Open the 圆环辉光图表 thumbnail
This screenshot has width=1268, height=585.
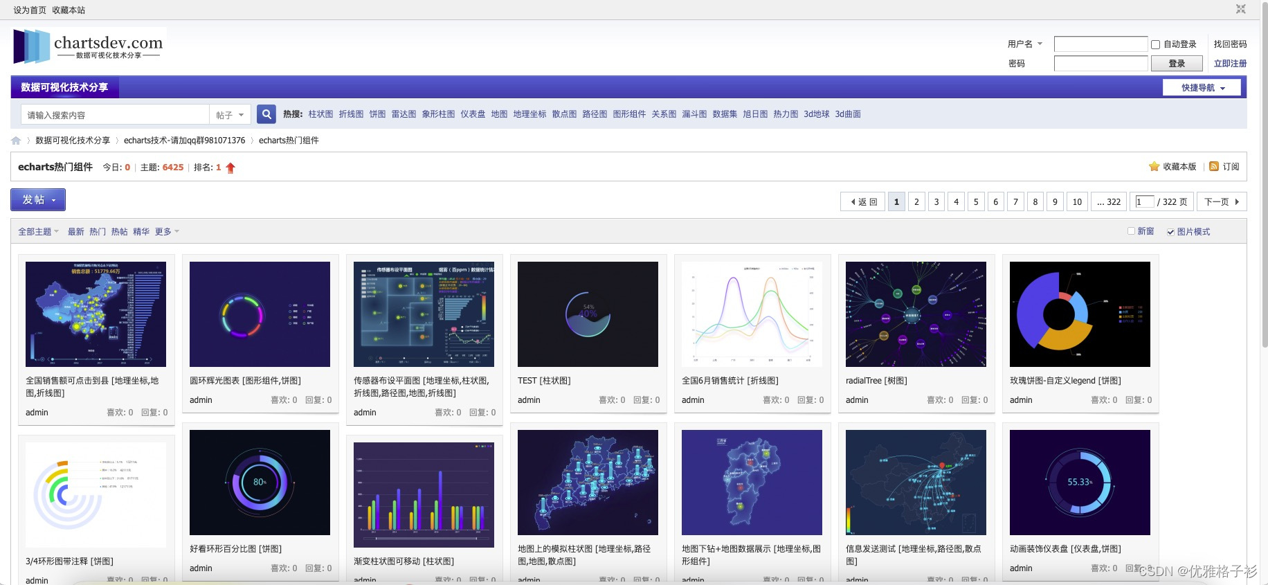click(x=260, y=314)
